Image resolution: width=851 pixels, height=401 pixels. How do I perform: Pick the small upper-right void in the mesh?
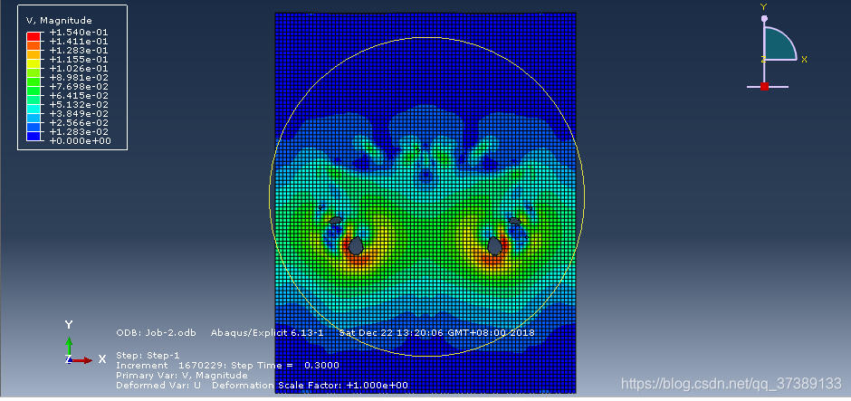(514, 220)
